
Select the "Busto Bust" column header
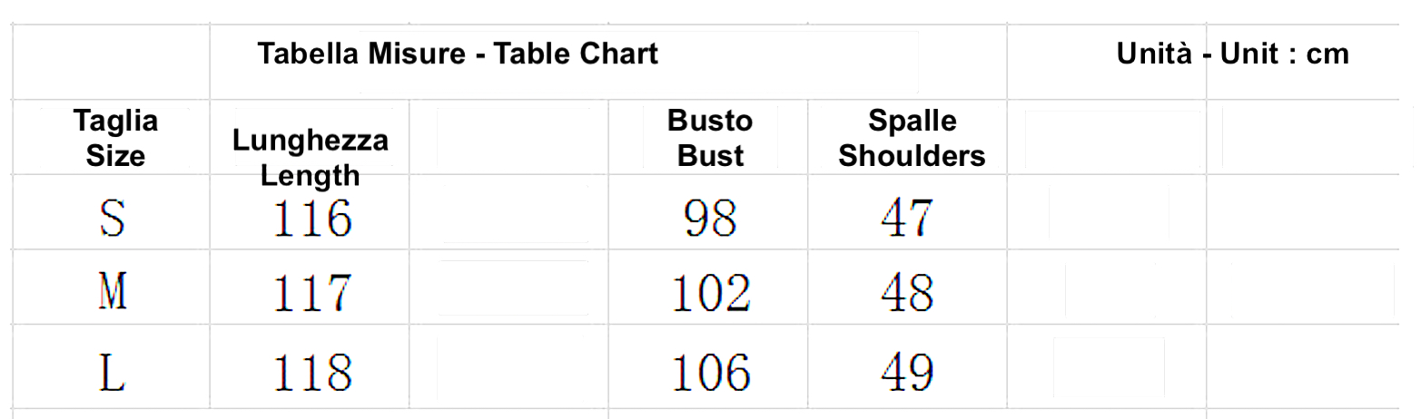(710, 139)
